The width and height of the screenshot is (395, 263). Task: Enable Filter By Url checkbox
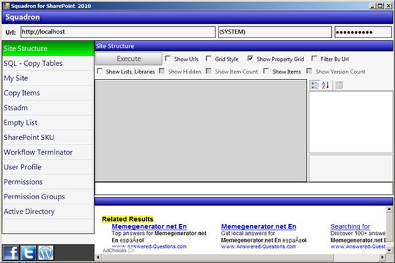[314, 59]
